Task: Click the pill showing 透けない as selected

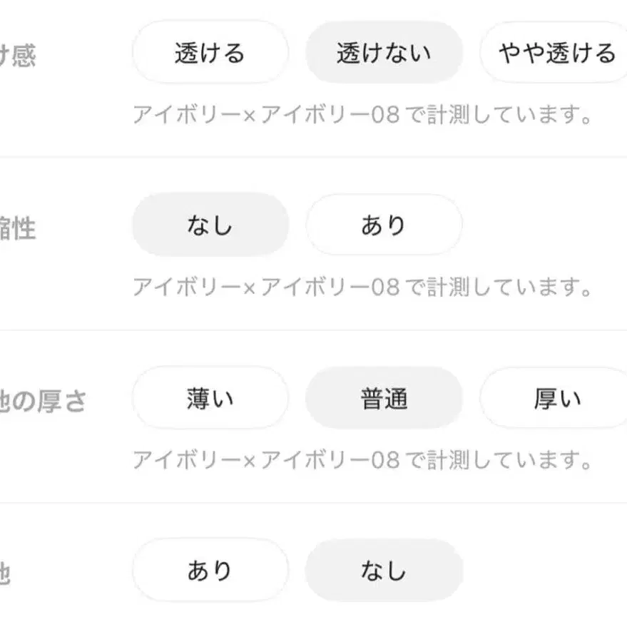Action: point(384,51)
